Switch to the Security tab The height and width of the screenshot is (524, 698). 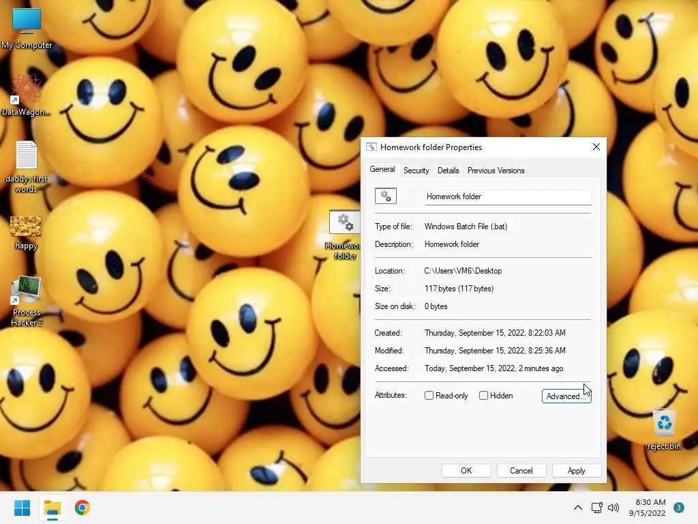pos(416,171)
